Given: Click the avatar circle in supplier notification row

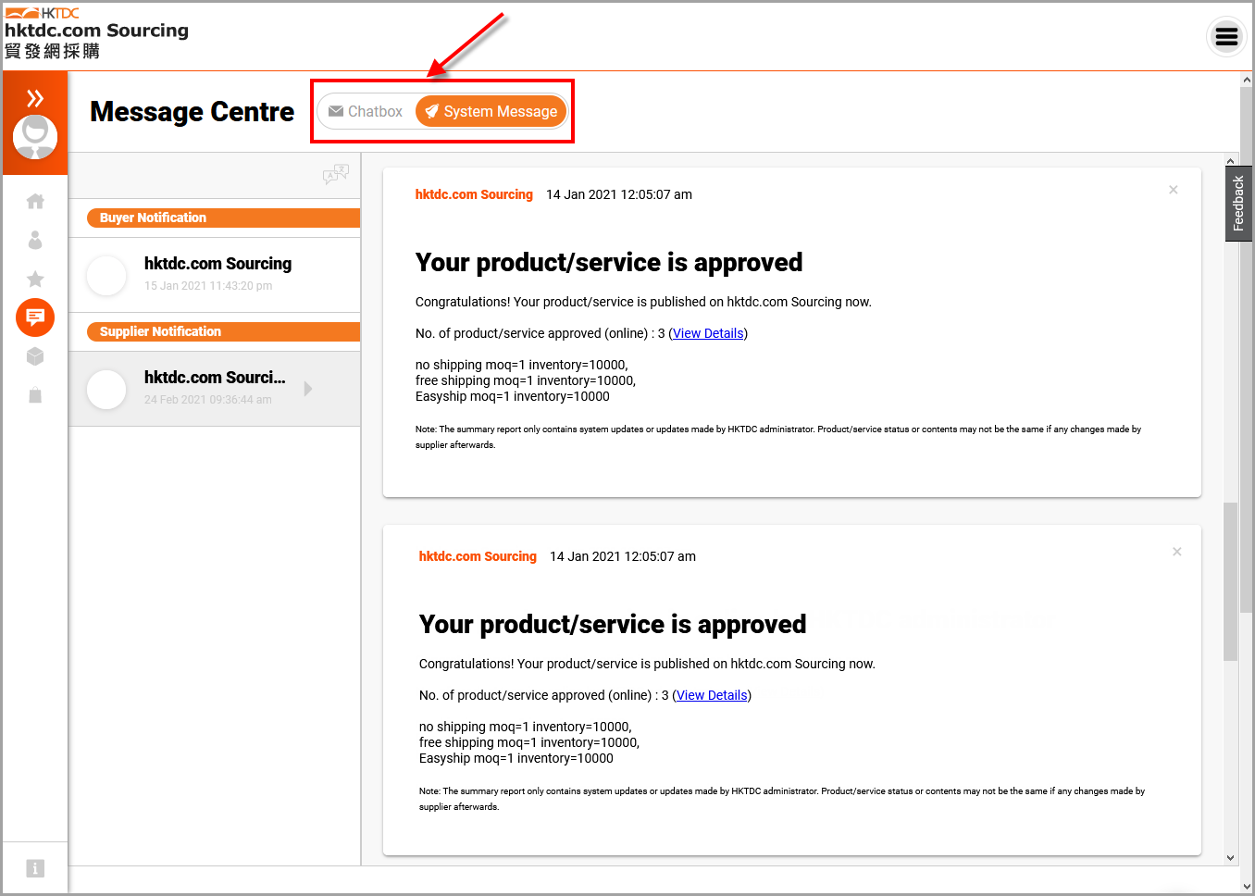Looking at the screenshot, I should click(106, 390).
